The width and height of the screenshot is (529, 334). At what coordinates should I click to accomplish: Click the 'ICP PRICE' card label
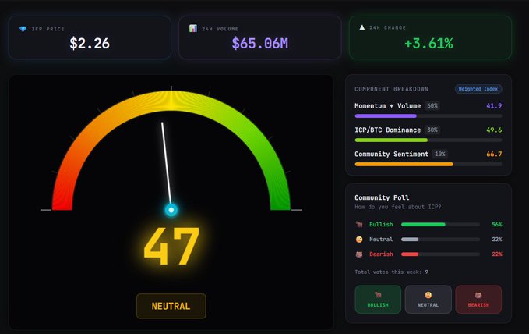pos(48,29)
